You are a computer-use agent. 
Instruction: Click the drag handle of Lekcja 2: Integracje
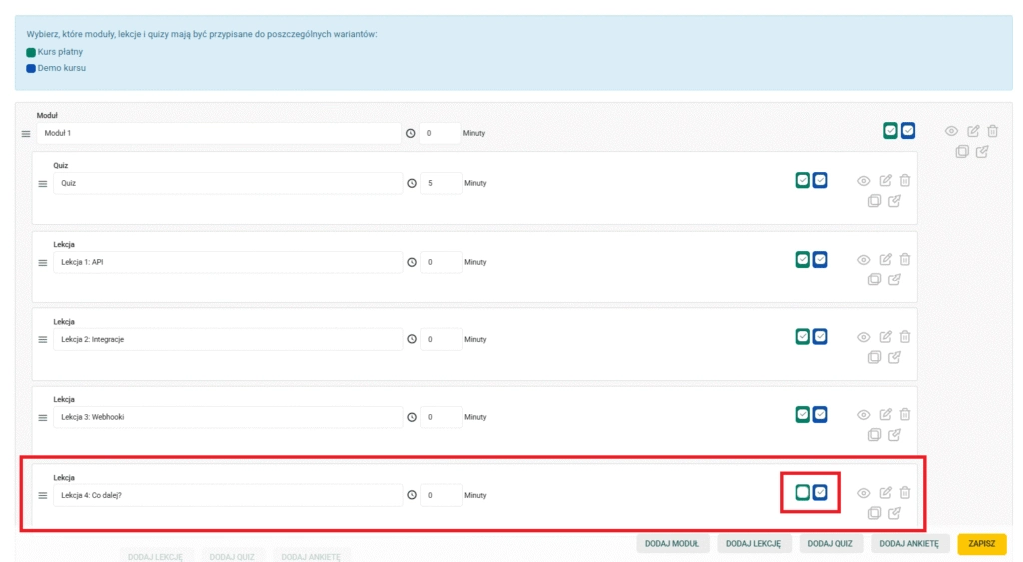(42, 339)
